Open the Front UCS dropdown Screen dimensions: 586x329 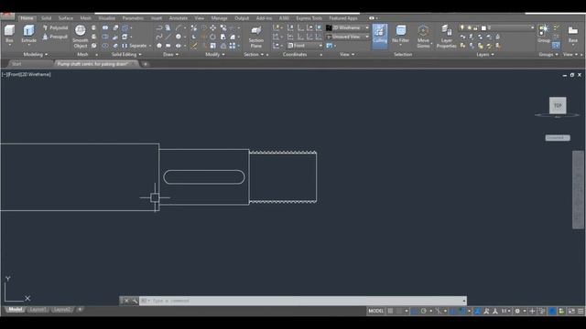305,46
